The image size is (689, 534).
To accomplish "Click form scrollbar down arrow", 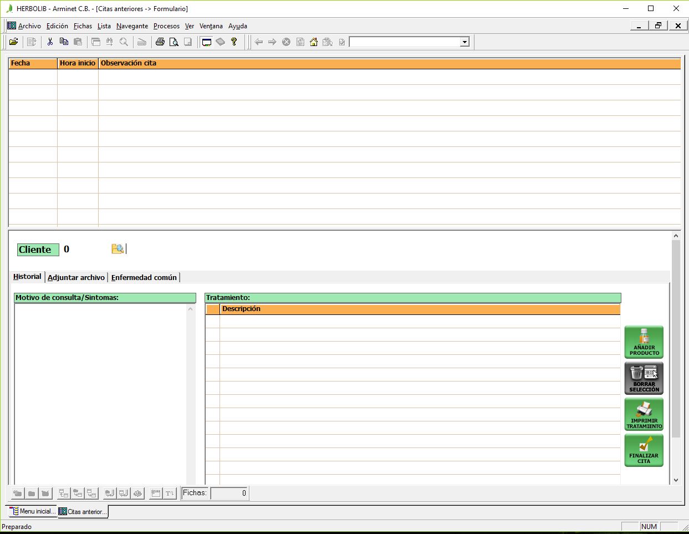I will 676,480.
